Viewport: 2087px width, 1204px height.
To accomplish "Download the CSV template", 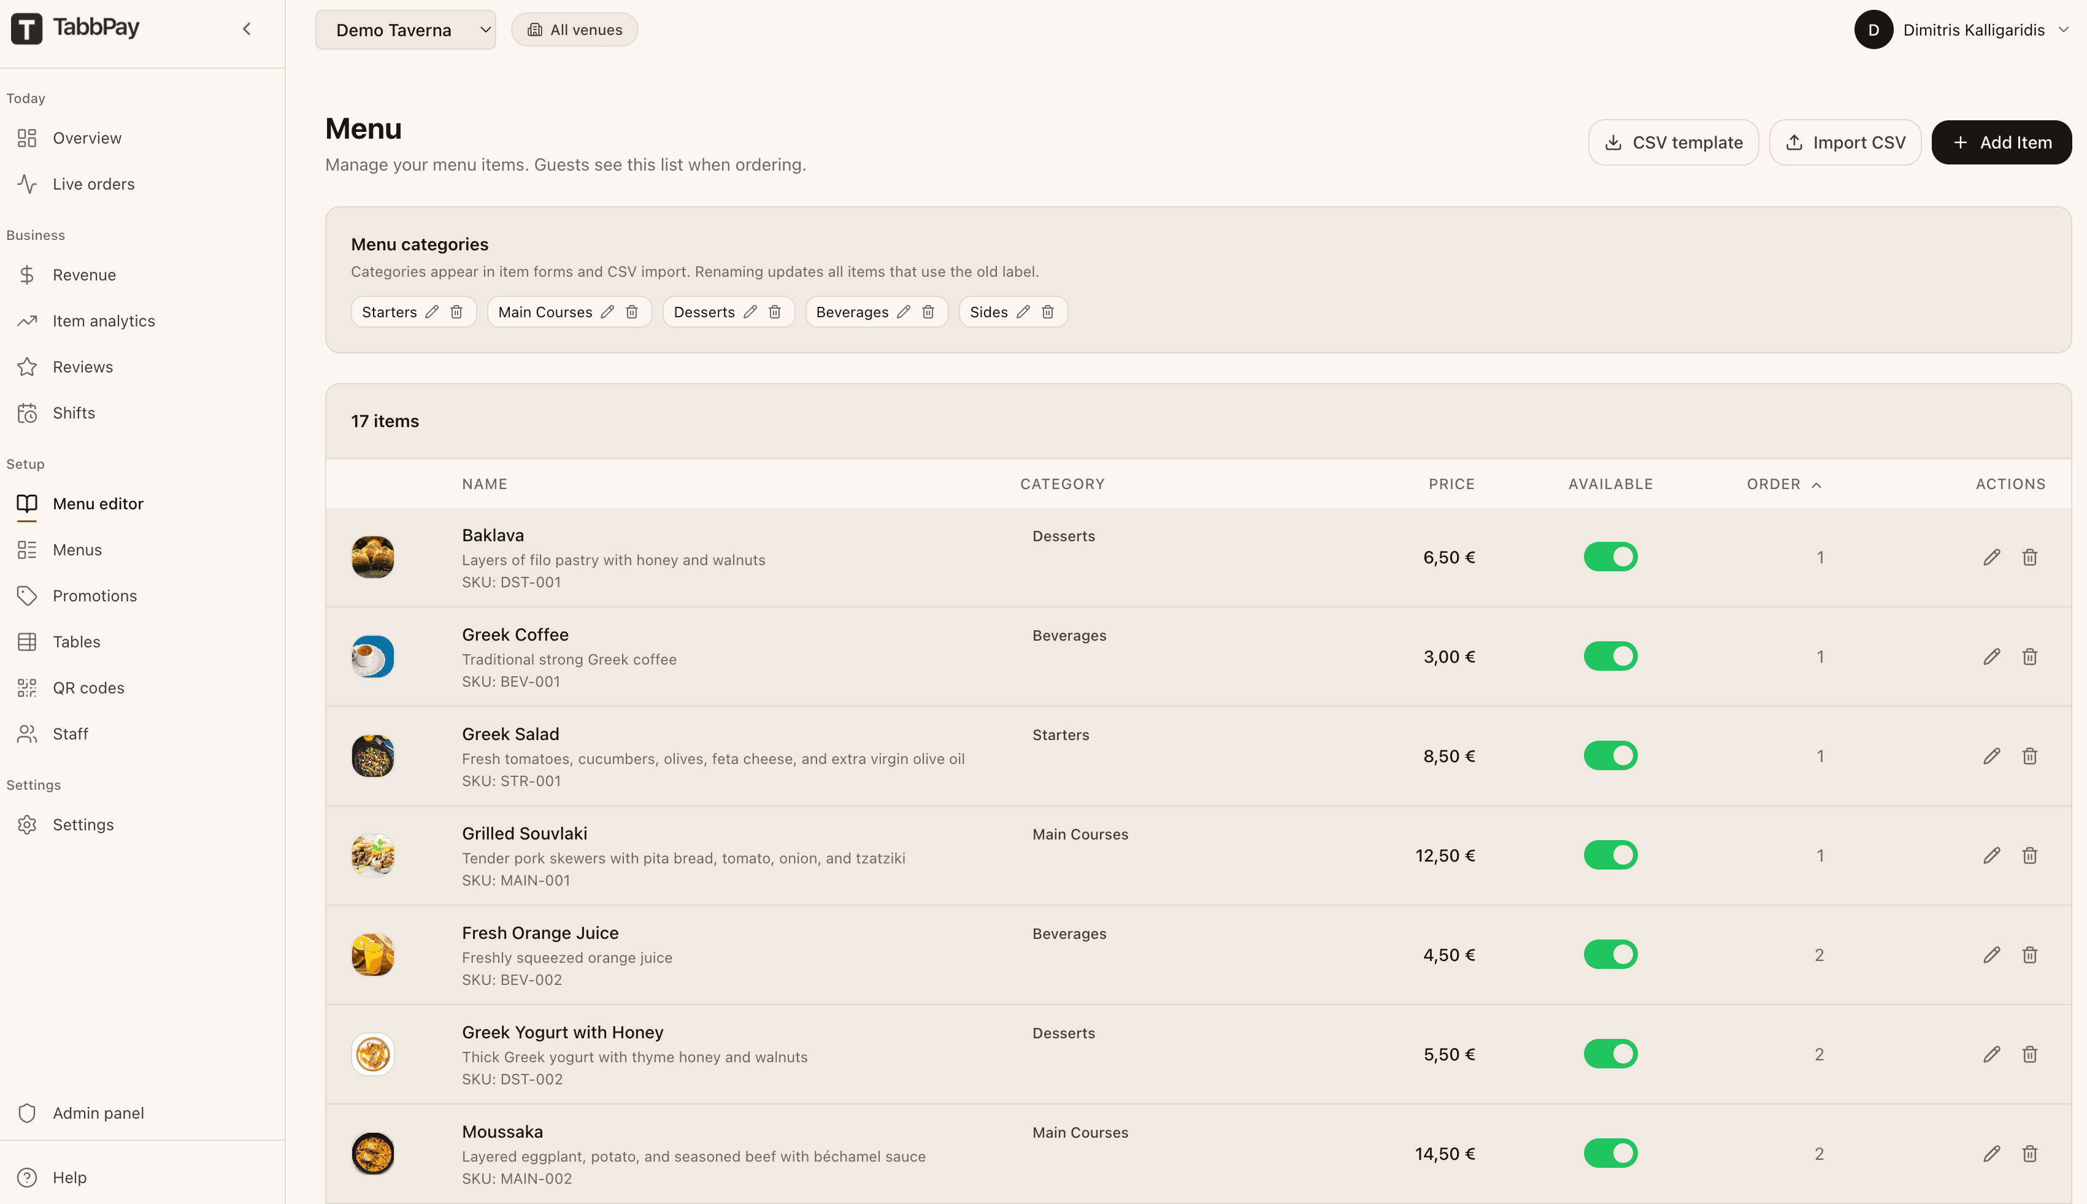I will point(1673,142).
